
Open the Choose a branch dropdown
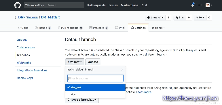click(x=82, y=100)
